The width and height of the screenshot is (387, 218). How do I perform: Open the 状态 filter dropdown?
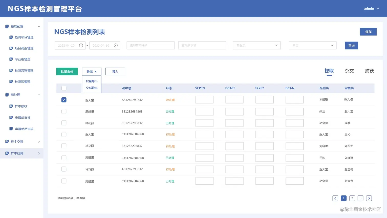[x=313, y=45]
